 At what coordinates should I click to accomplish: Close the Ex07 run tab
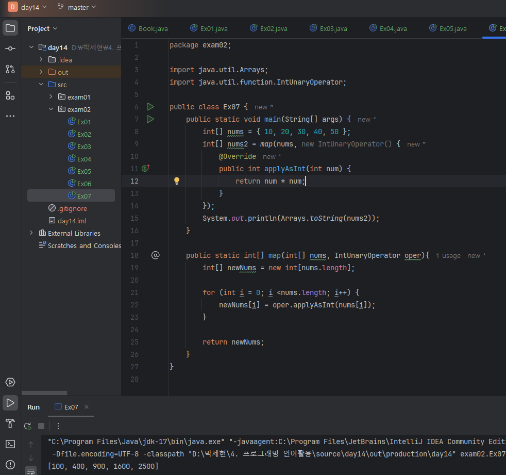click(87, 407)
